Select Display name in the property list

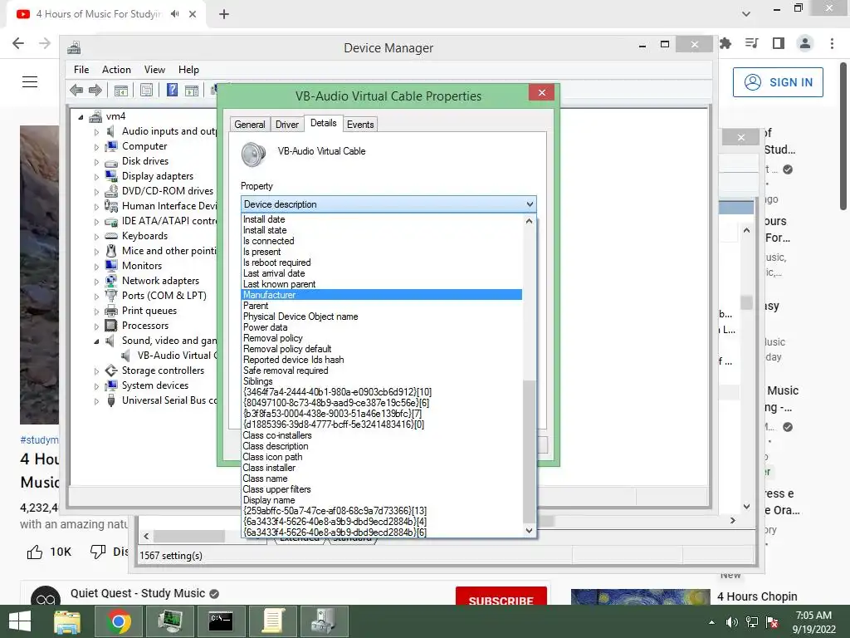[382, 500]
